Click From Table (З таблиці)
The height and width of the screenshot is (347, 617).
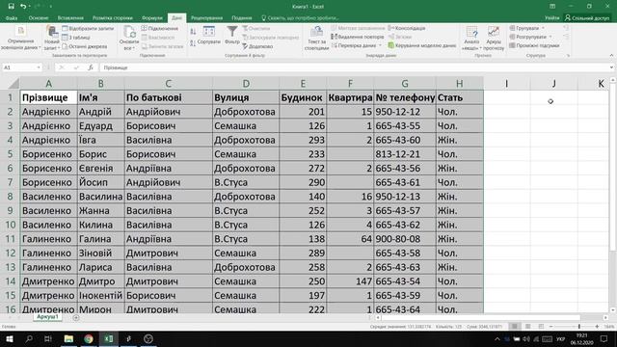pos(76,38)
